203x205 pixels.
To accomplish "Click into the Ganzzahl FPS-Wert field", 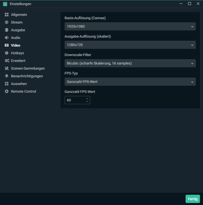I will pyautogui.click(x=74, y=100).
